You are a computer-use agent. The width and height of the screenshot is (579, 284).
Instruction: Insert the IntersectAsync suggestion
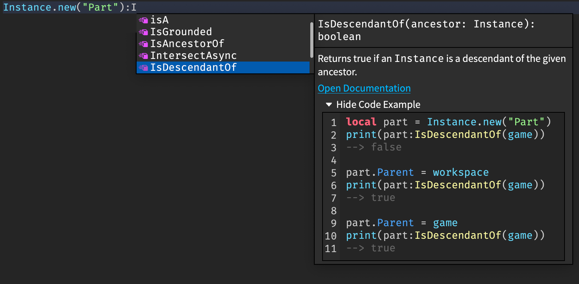pos(193,56)
